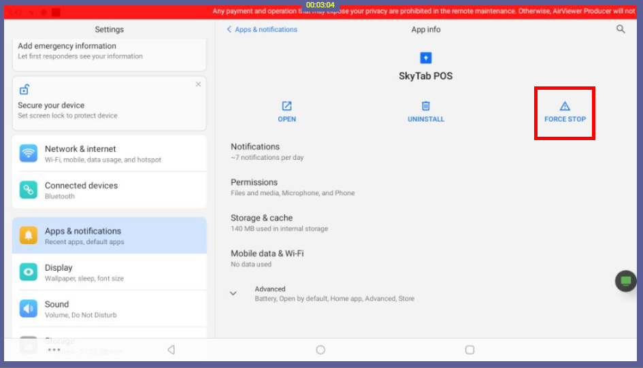This screenshot has width=643, height=368.
Task: Open the SkyTab POS app
Action: tap(286, 112)
